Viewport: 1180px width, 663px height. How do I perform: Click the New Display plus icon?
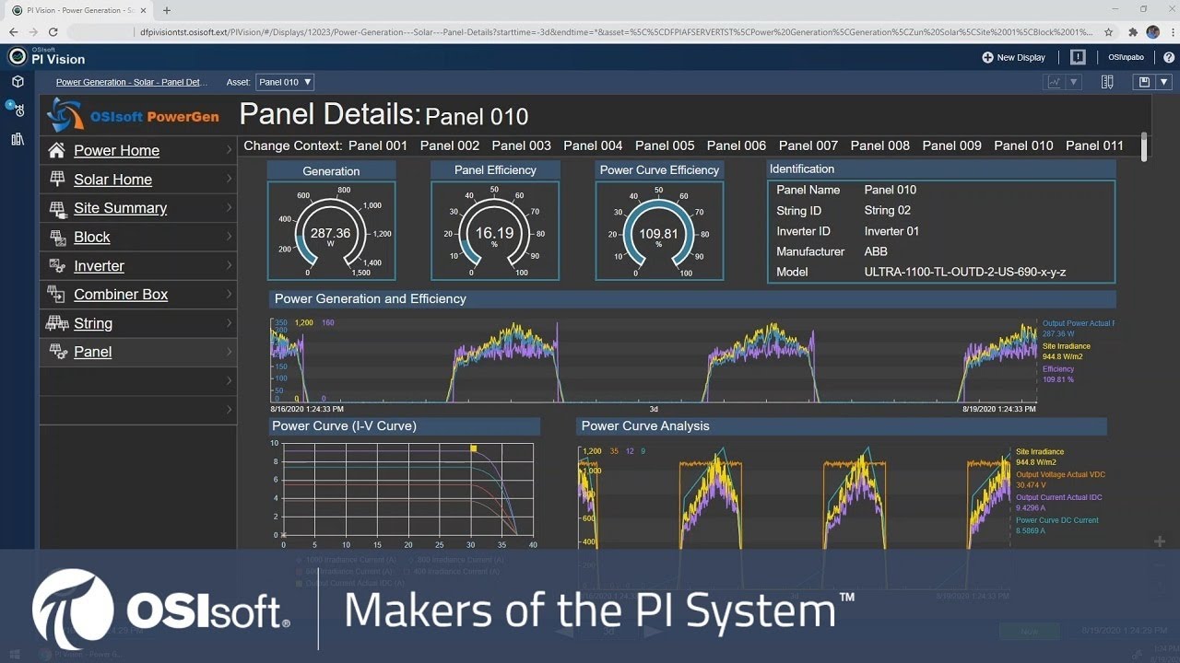pyautogui.click(x=988, y=57)
